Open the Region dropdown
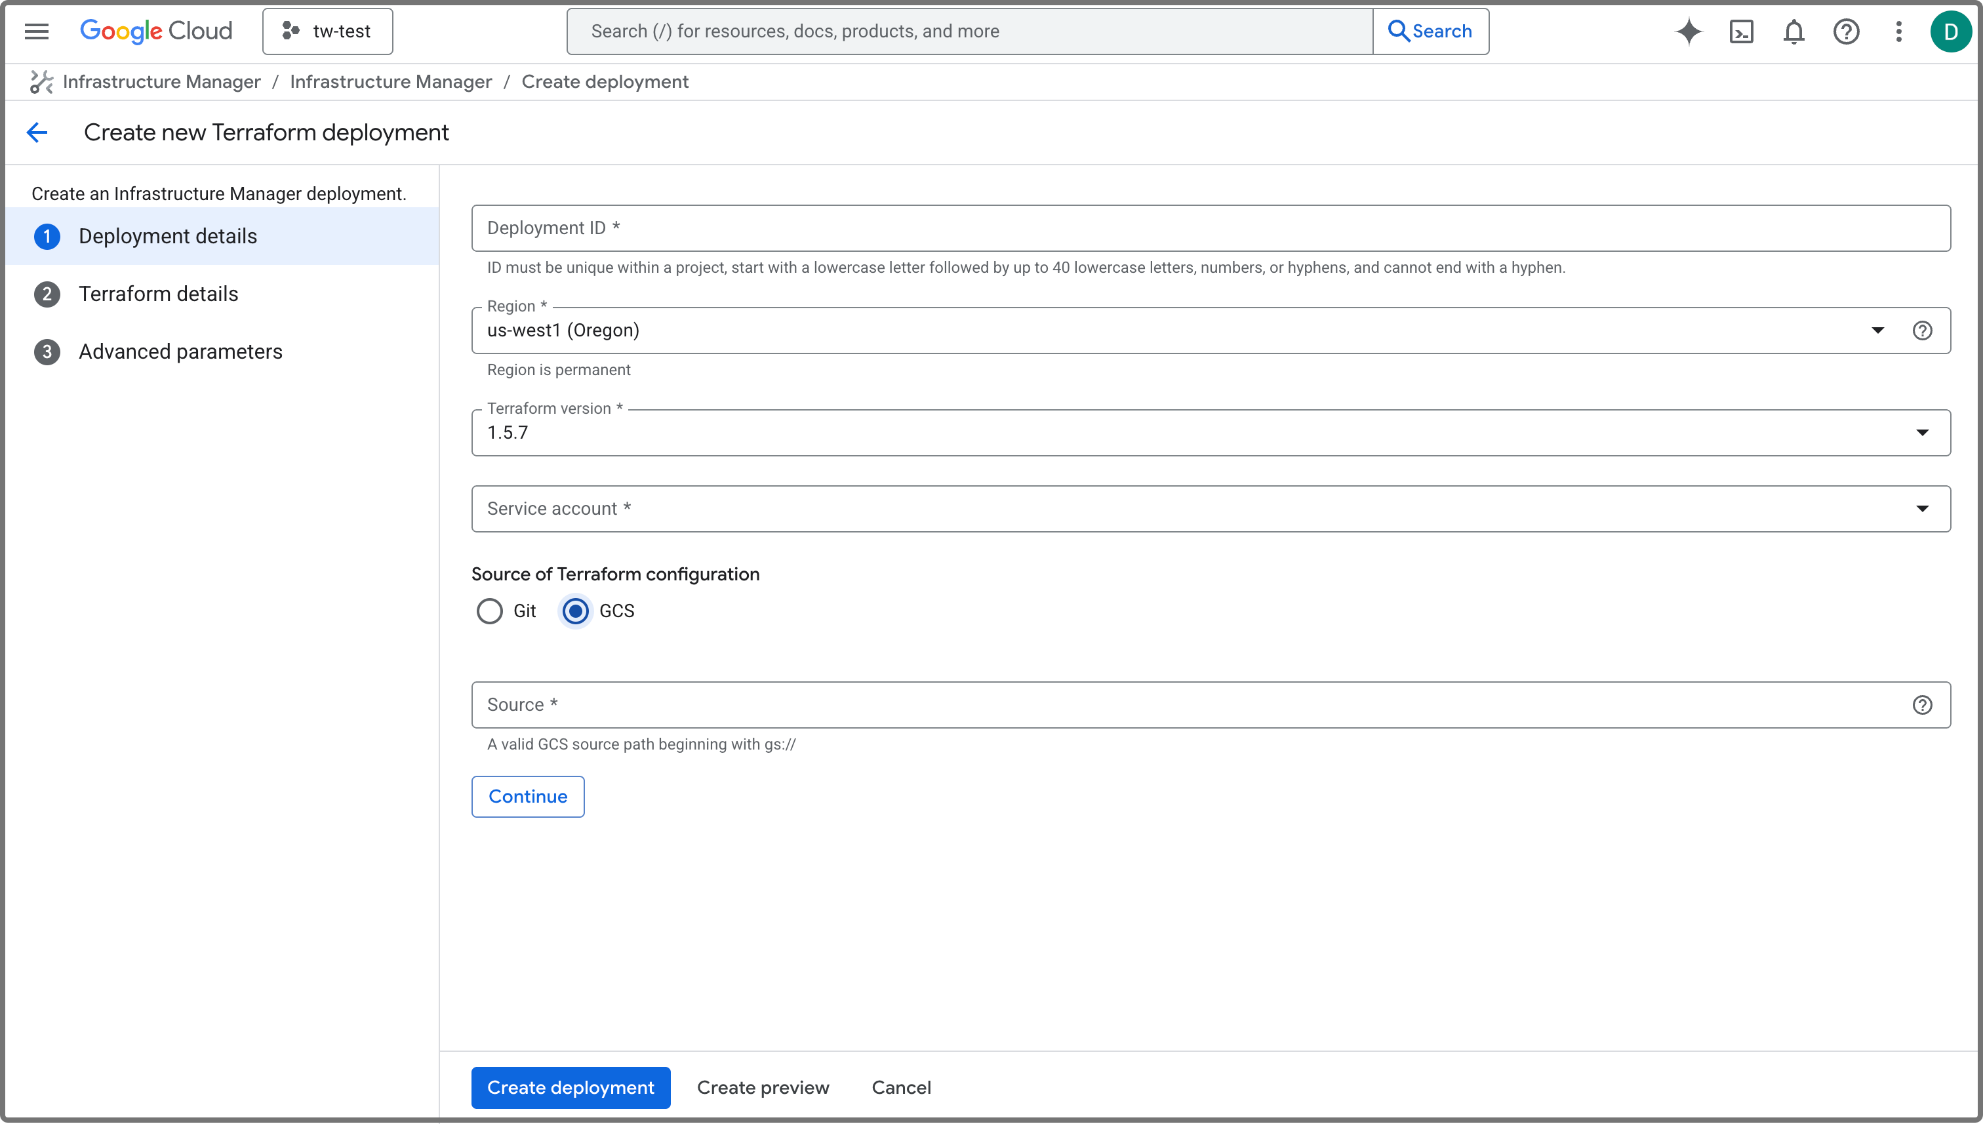The height and width of the screenshot is (1124, 1983). point(1878,331)
